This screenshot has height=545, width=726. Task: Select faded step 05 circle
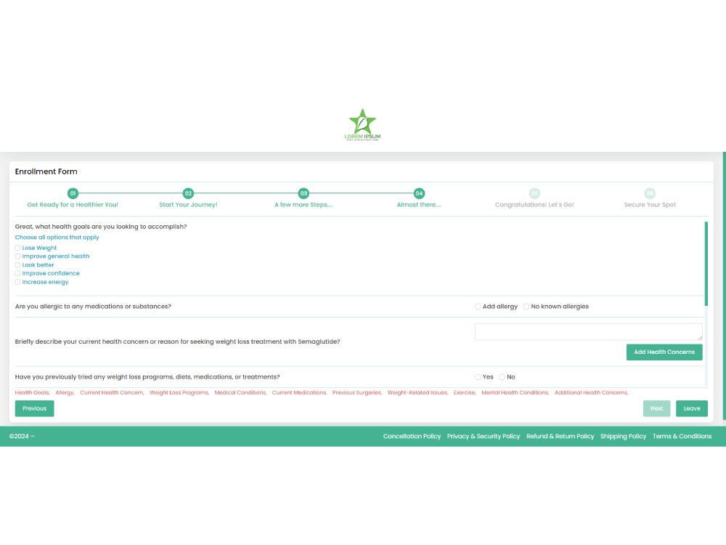534,193
